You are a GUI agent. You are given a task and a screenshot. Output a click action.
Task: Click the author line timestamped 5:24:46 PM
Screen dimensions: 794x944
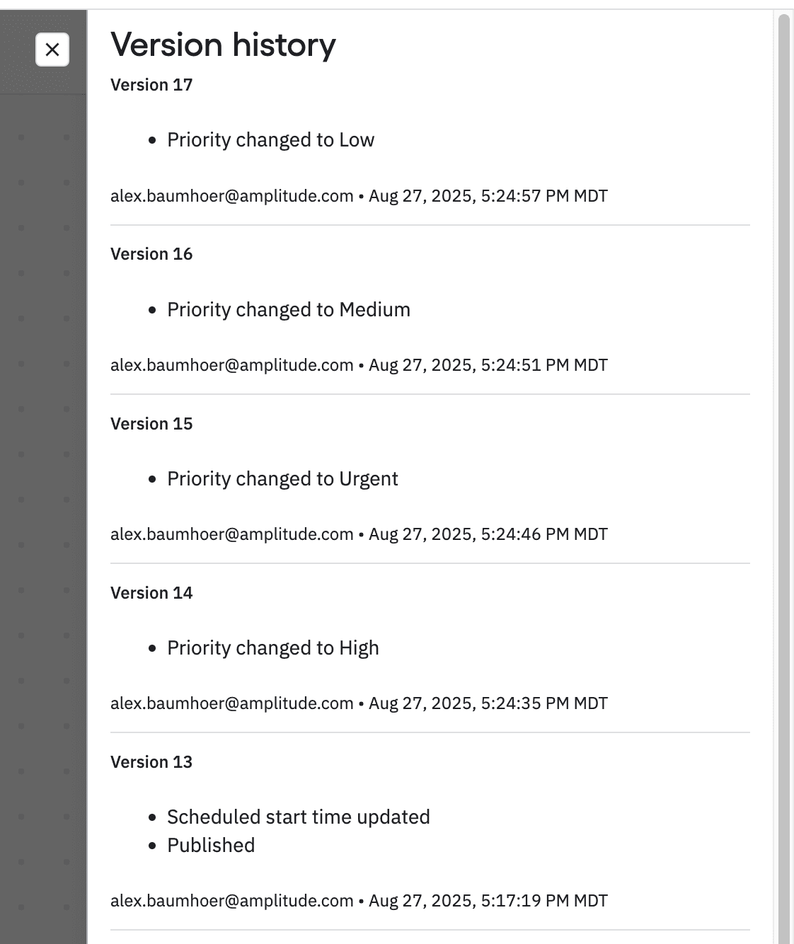coord(359,534)
